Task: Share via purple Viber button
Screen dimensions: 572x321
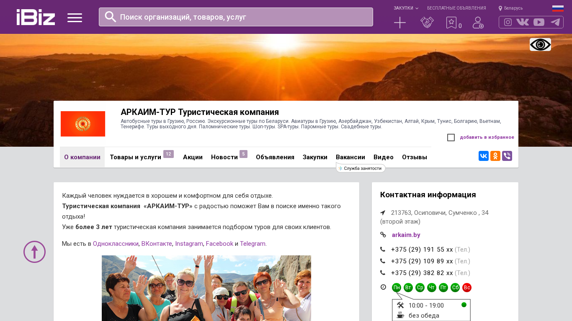Action: click(507, 156)
